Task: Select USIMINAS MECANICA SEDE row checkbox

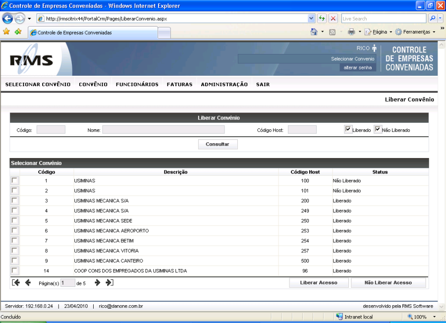Action: coord(14,220)
